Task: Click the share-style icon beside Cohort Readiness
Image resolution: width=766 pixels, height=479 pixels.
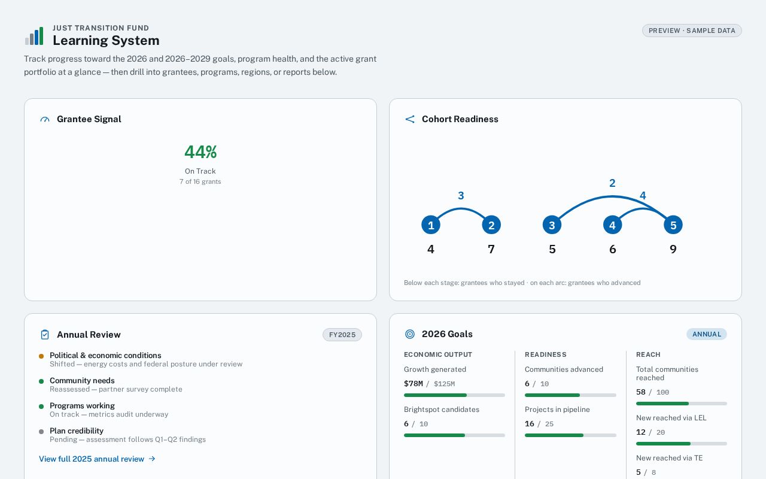Action: point(410,119)
